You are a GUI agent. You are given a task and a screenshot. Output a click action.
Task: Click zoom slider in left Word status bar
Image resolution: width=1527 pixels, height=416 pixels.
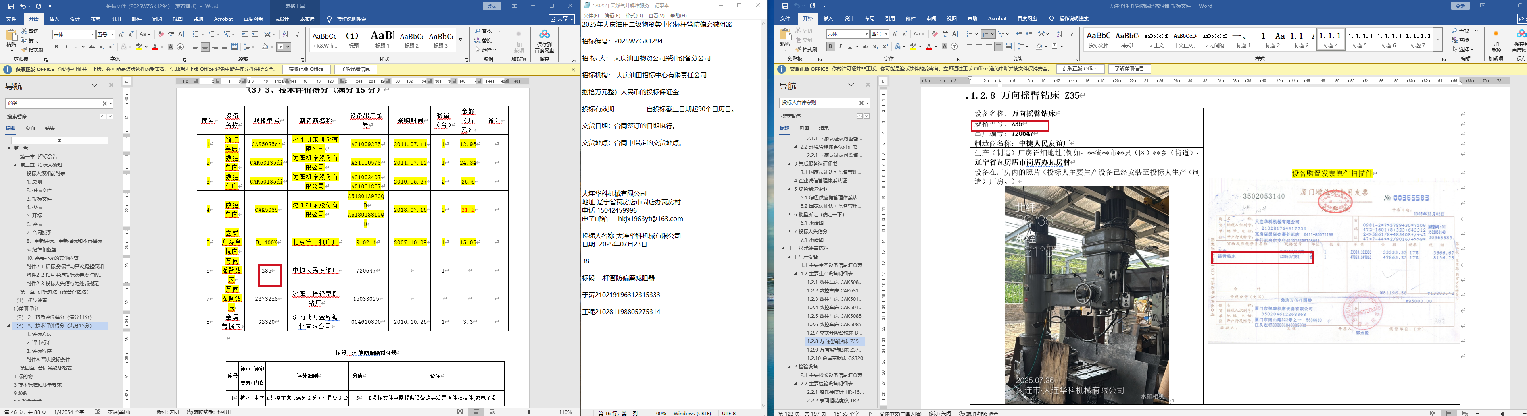pyautogui.click(x=529, y=412)
